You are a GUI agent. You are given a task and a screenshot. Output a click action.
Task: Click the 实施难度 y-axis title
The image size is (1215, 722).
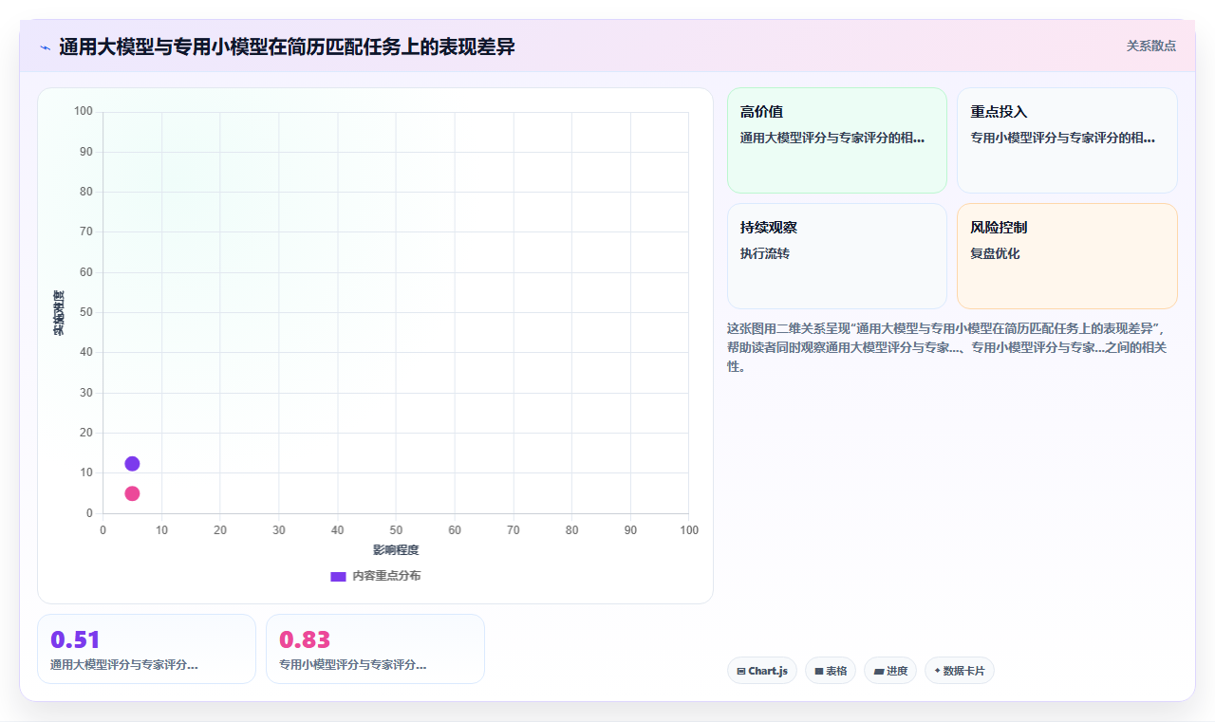59,313
